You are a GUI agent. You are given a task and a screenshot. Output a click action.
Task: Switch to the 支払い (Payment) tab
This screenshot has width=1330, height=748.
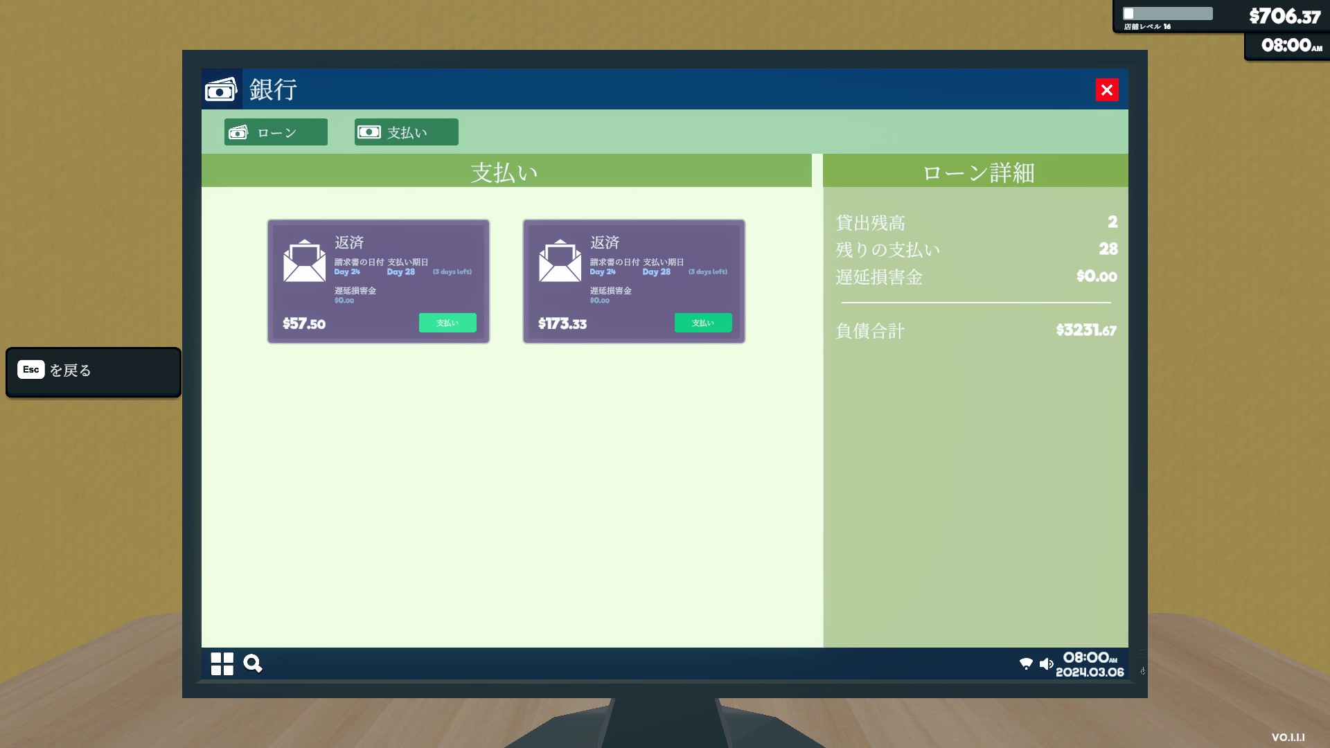click(406, 132)
